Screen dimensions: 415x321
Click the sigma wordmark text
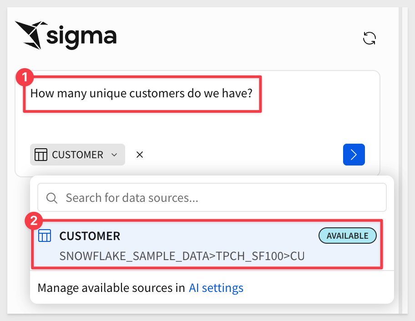tap(81, 37)
